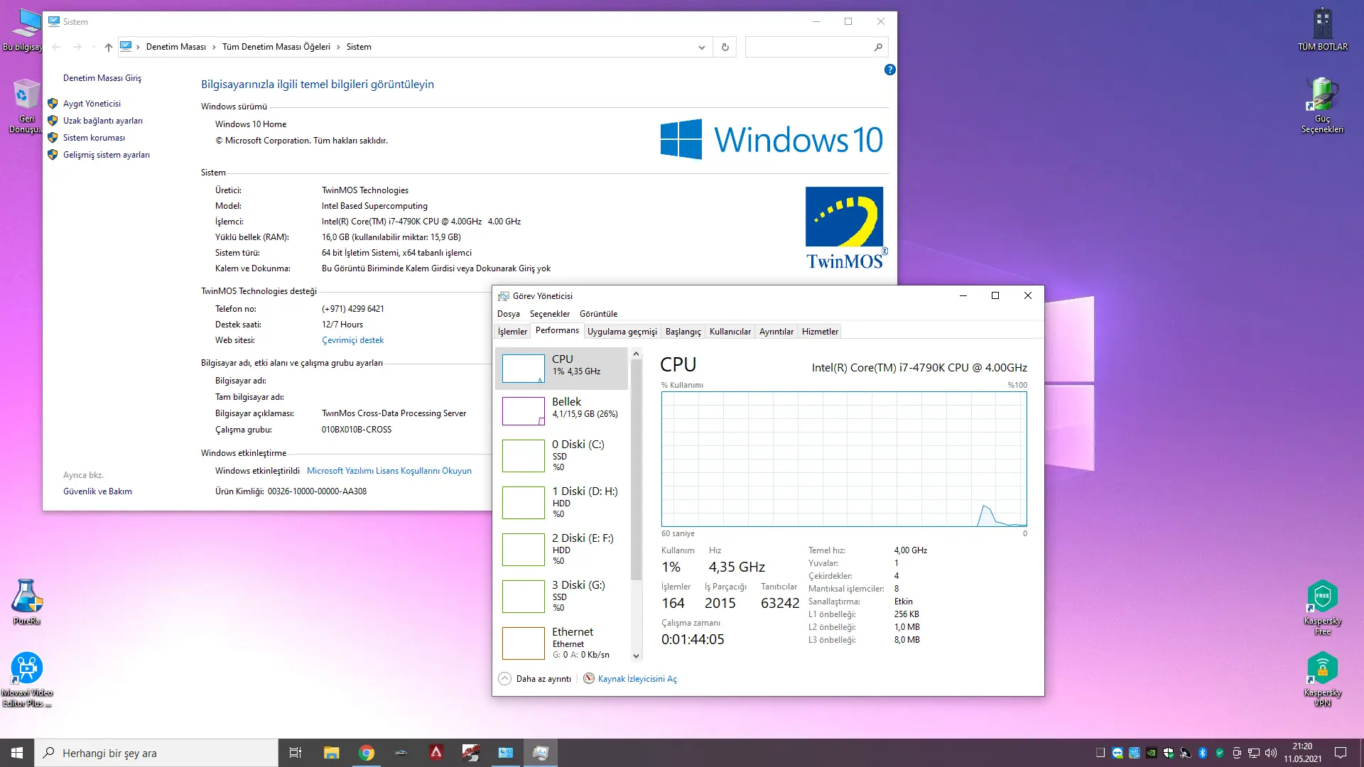
Task: Refresh the Sistem window address bar
Action: (x=725, y=47)
